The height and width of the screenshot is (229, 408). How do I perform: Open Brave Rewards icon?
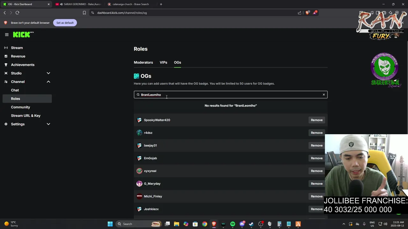(315, 13)
